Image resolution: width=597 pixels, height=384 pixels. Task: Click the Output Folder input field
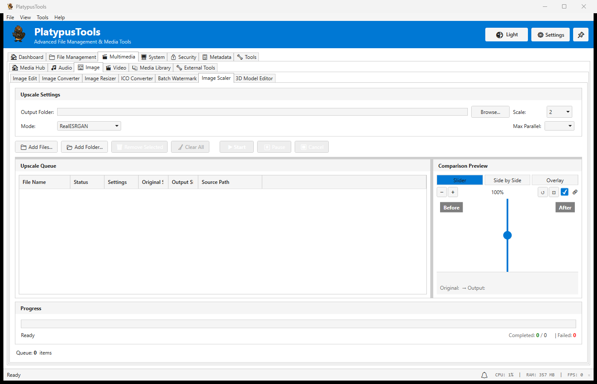click(262, 112)
